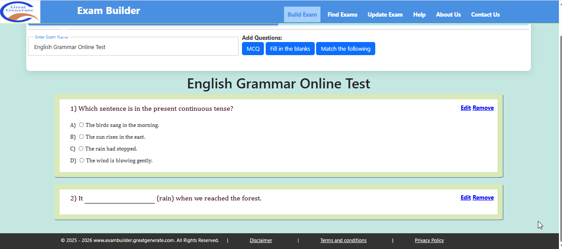Remove question 1 about present continuous tense
Screen dimensions: 562x249
[x=483, y=108]
